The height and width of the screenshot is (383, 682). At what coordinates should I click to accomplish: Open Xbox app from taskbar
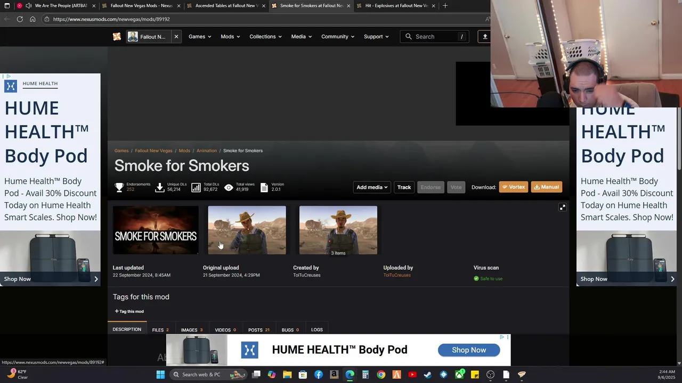459,374
